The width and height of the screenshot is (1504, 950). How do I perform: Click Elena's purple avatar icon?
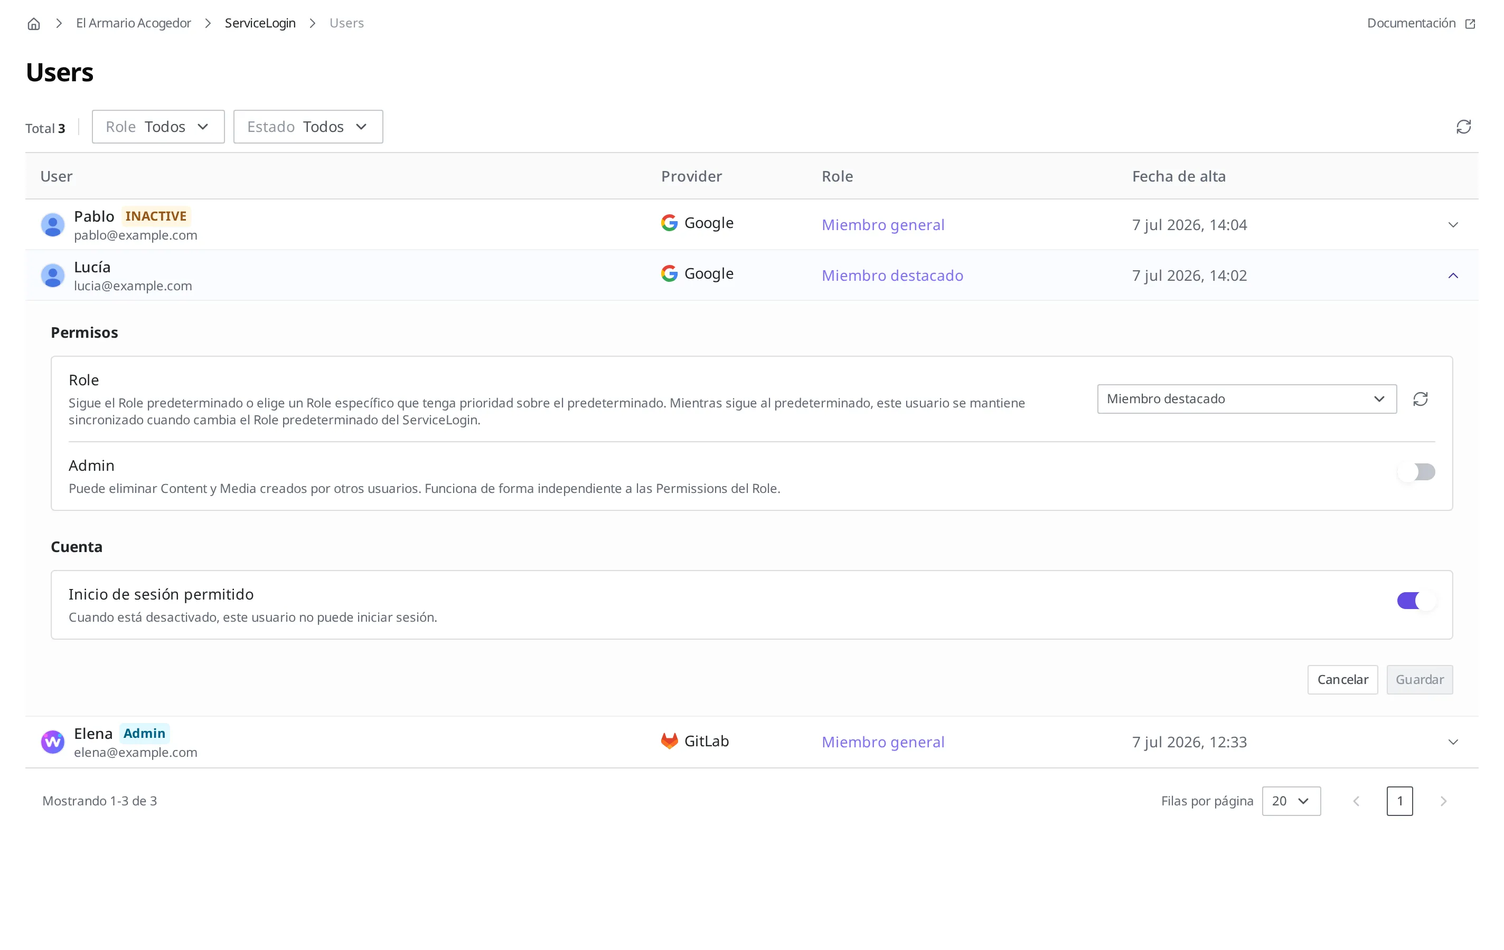pyautogui.click(x=53, y=742)
